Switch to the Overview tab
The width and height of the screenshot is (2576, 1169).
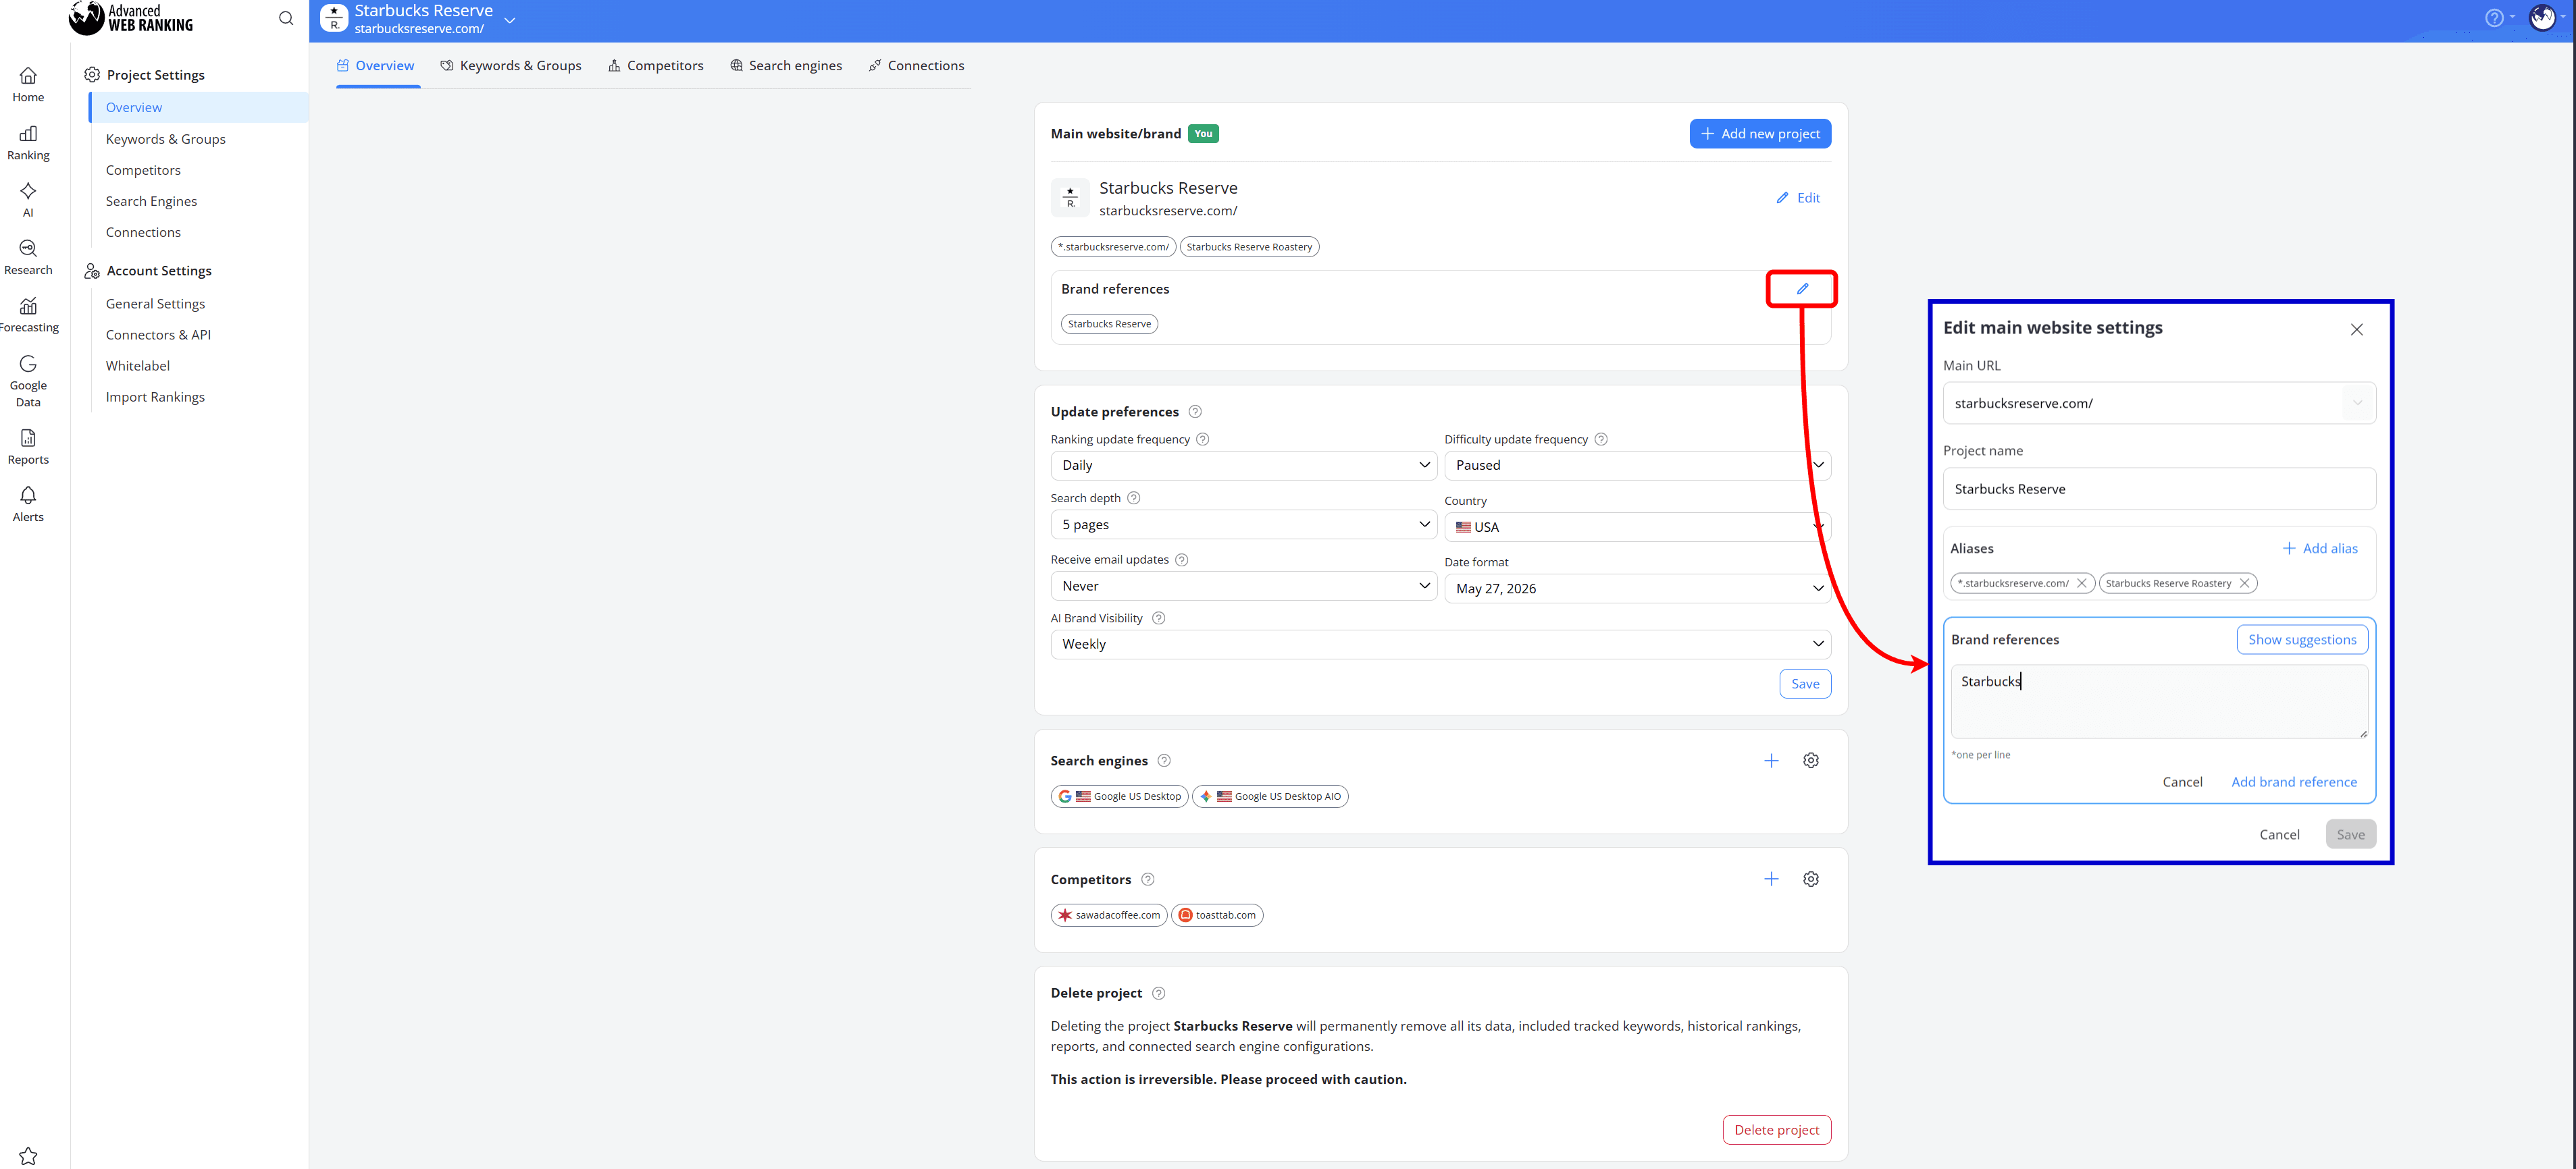(376, 66)
